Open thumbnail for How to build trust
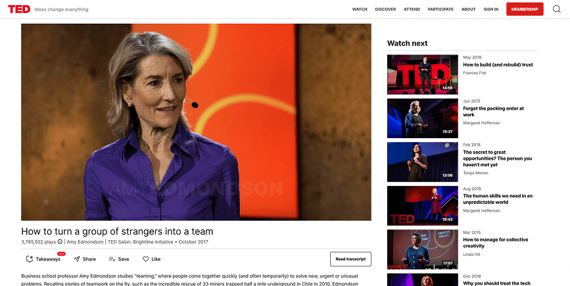The width and height of the screenshot is (570, 286). [423, 74]
